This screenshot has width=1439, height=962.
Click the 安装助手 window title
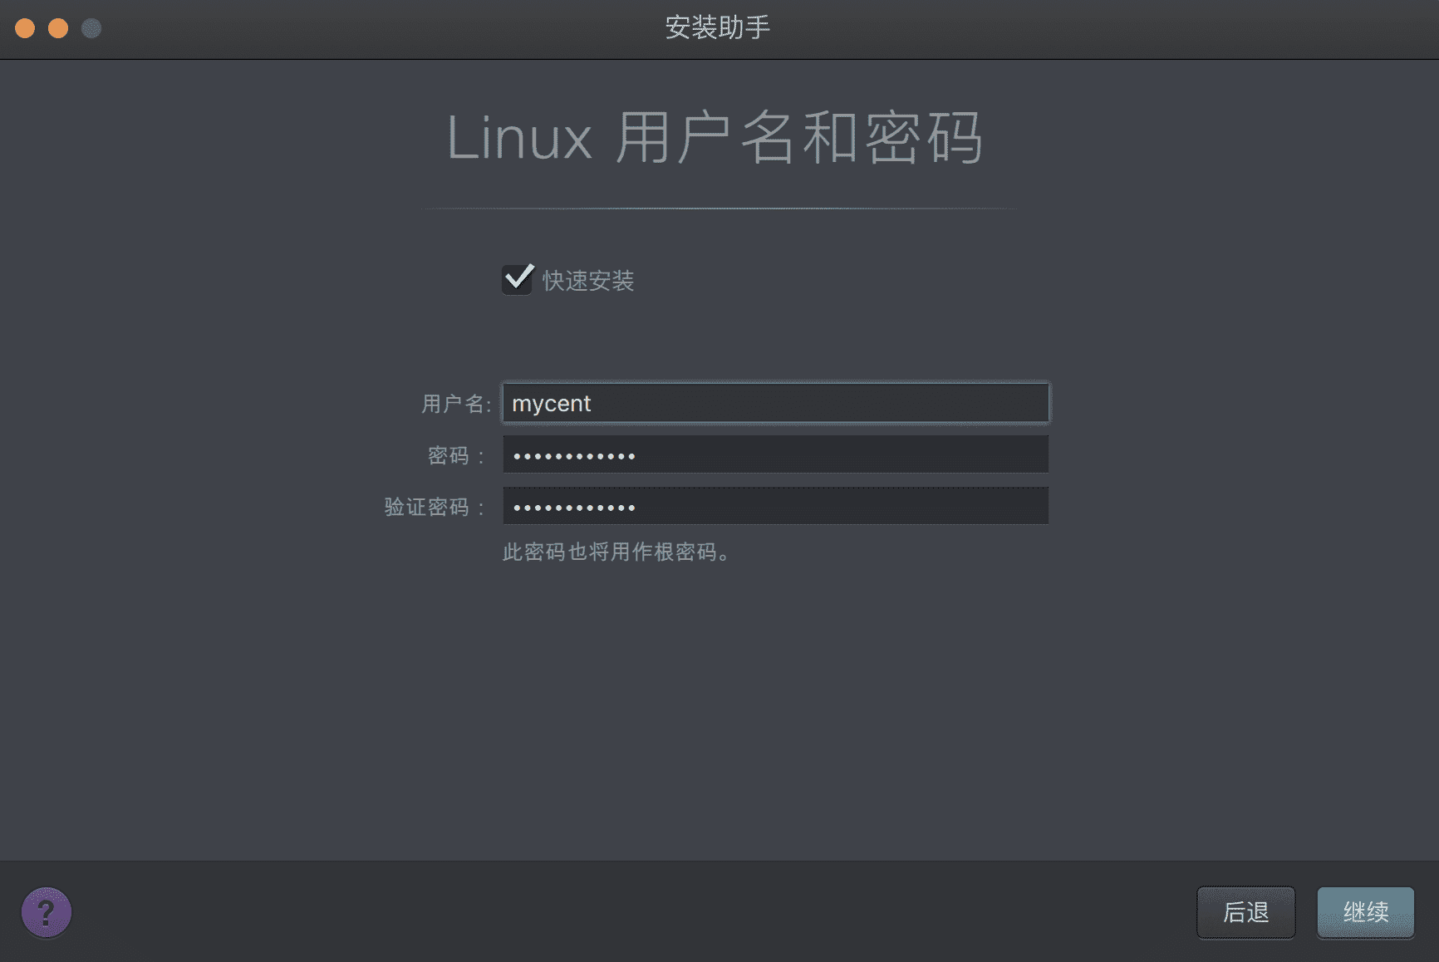(x=718, y=27)
